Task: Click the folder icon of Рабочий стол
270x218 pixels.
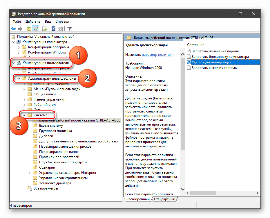Action: click(x=30, y=105)
